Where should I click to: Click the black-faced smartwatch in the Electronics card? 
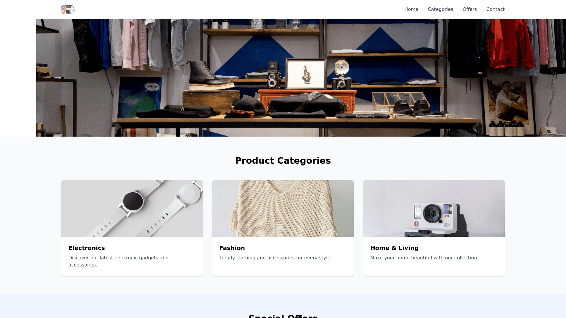pos(133,201)
